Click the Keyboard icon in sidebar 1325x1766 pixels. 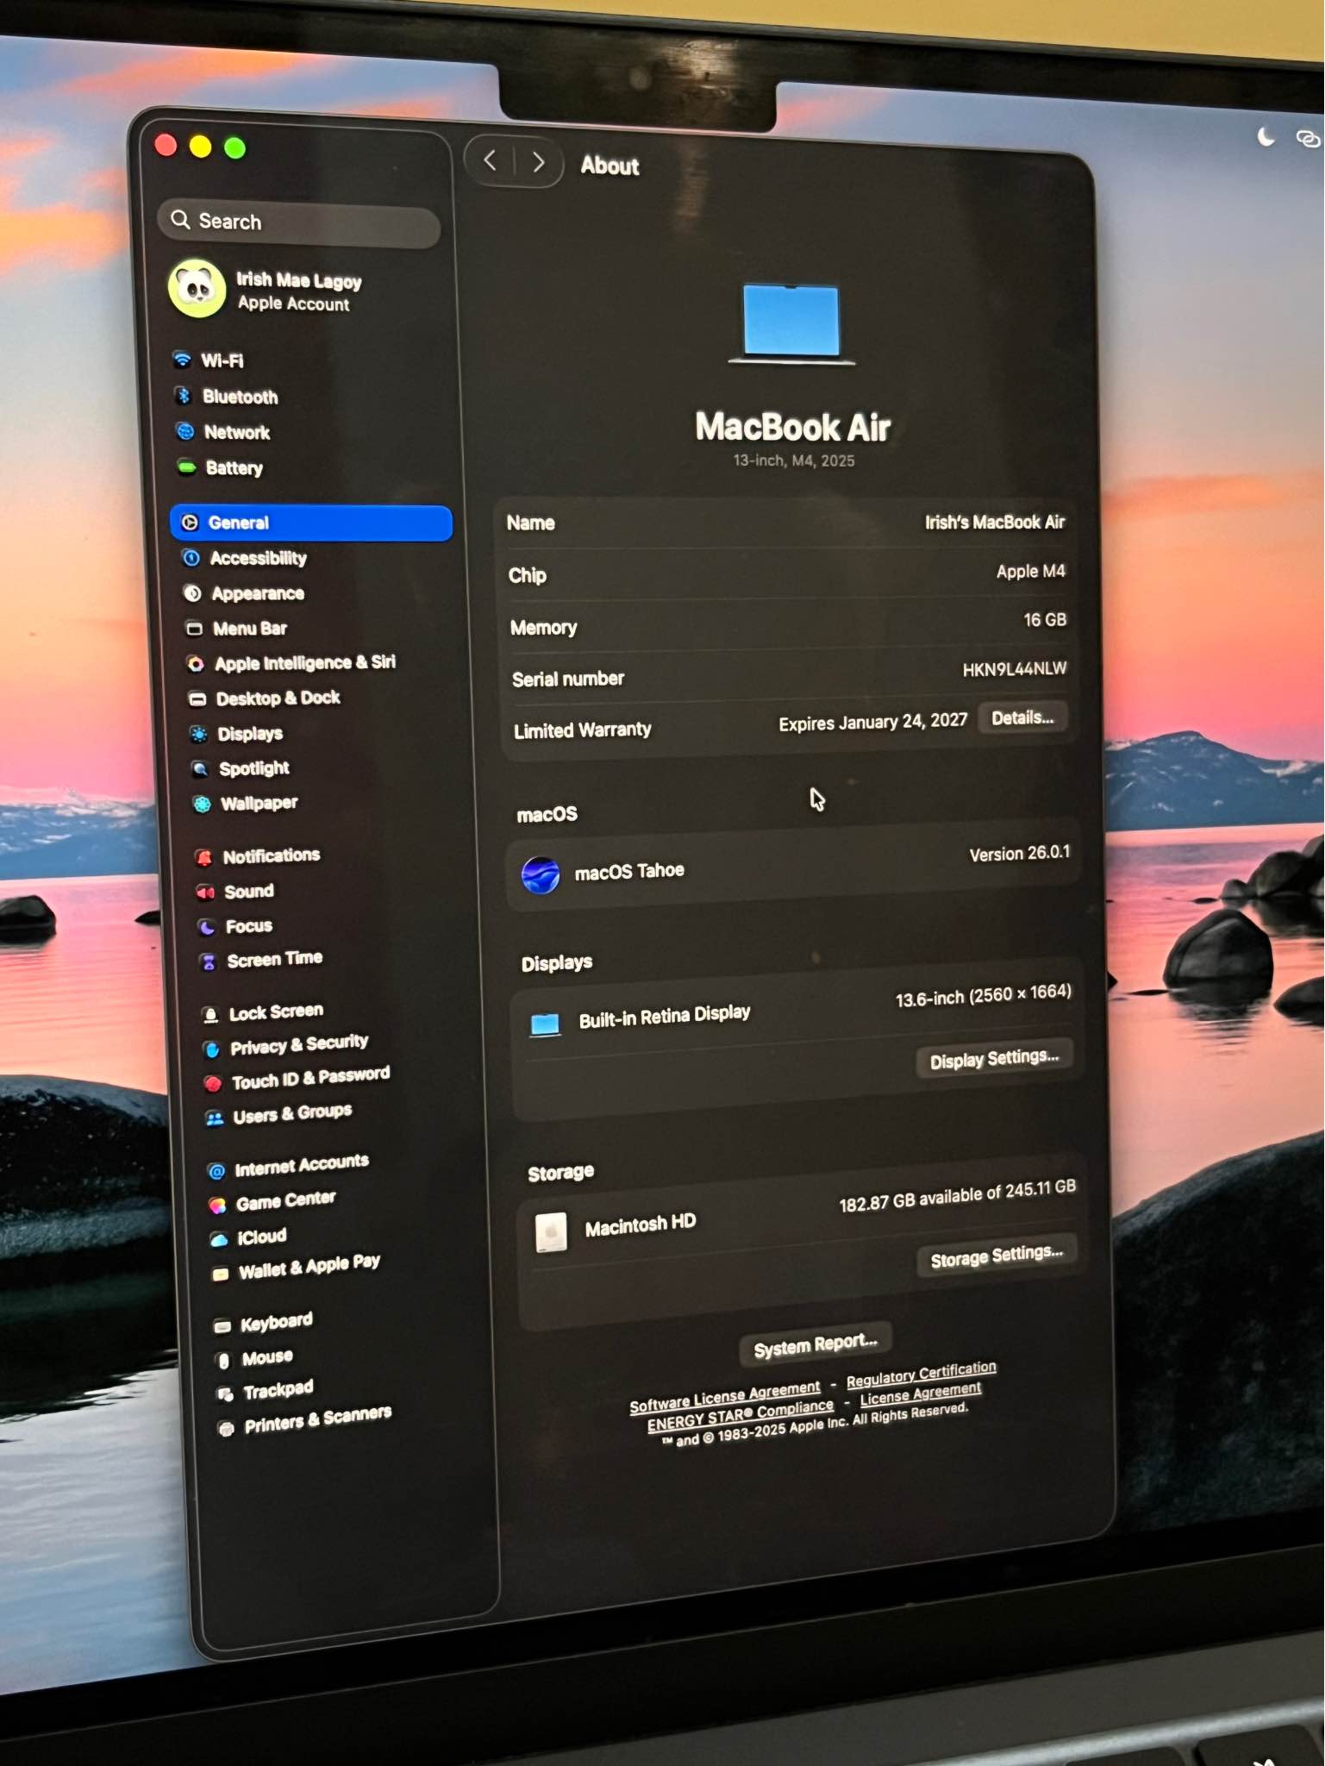[x=222, y=1327]
